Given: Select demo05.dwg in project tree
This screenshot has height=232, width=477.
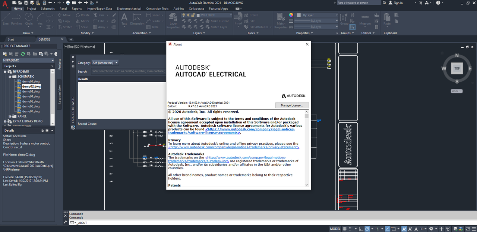Looking at the screenshot, I should (x=31, y=101).
